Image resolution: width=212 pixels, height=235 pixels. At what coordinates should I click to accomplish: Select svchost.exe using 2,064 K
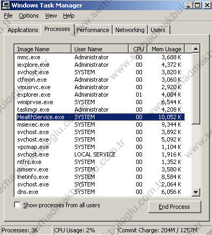(x=100, y=184)
